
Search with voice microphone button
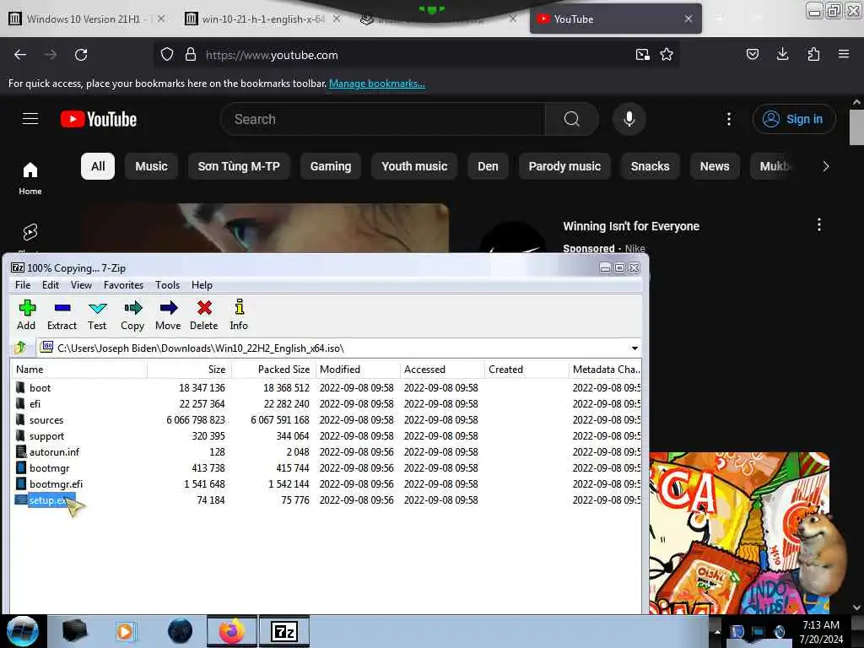pyautogui.click(x=629, y=119)
